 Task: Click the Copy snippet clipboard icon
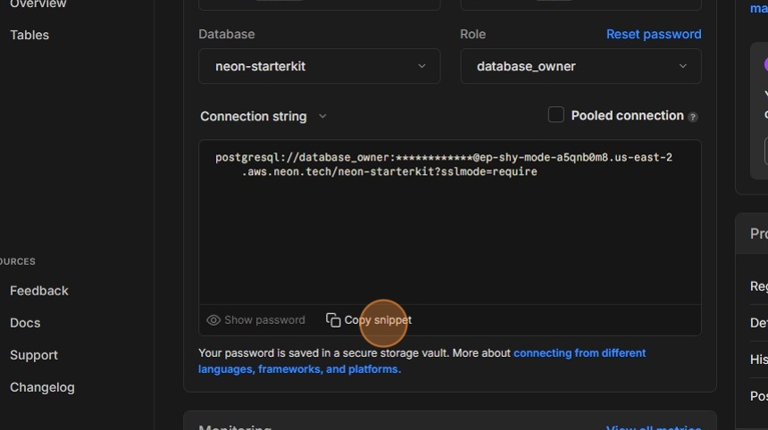(333, 320)
